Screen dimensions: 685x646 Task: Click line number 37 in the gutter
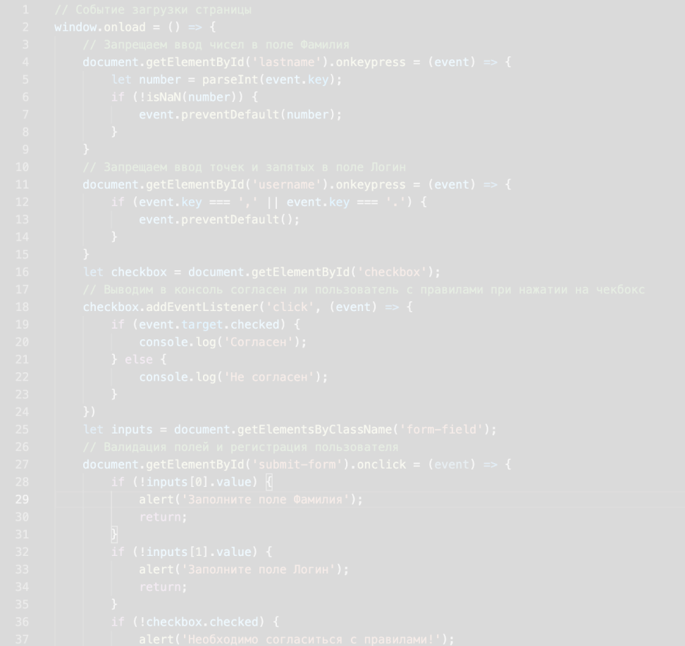[21, 639]
